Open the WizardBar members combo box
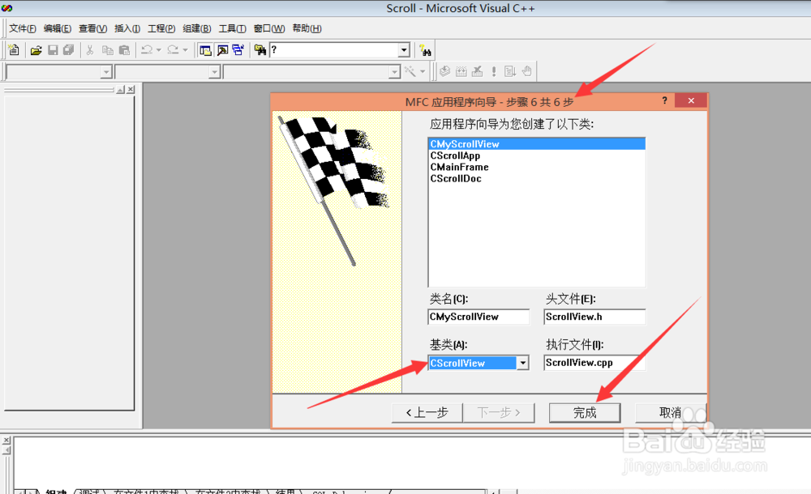Viewport: 811px width, 494px height. (x=312, y=71)
